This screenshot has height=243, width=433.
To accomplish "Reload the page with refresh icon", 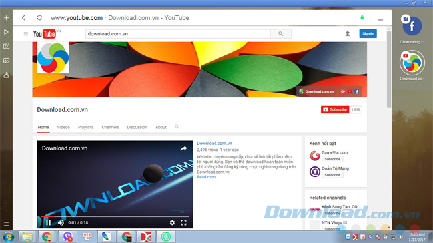I will tap(39, 18).
